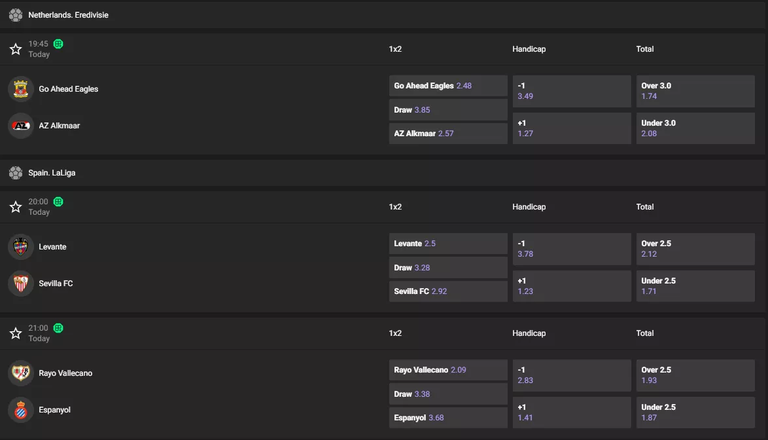Click the Espanyol club crest
The image size is (768, 440).
20,410
